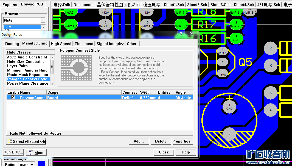Expand the BottomLayer current layer dropdown
The image size is (292, 166).
(x=32, y=164)
